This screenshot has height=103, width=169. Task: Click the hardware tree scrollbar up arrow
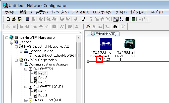click(x=79, y=38)
